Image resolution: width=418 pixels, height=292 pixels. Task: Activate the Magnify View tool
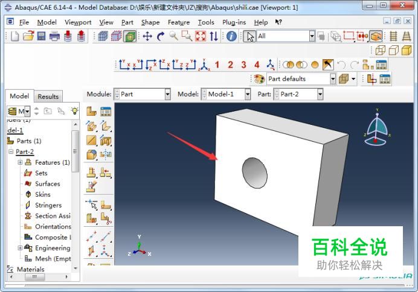173,36
